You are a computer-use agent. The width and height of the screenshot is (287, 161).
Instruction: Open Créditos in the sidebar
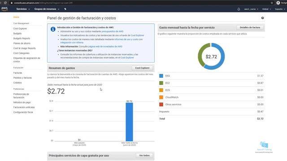(17, 83)
